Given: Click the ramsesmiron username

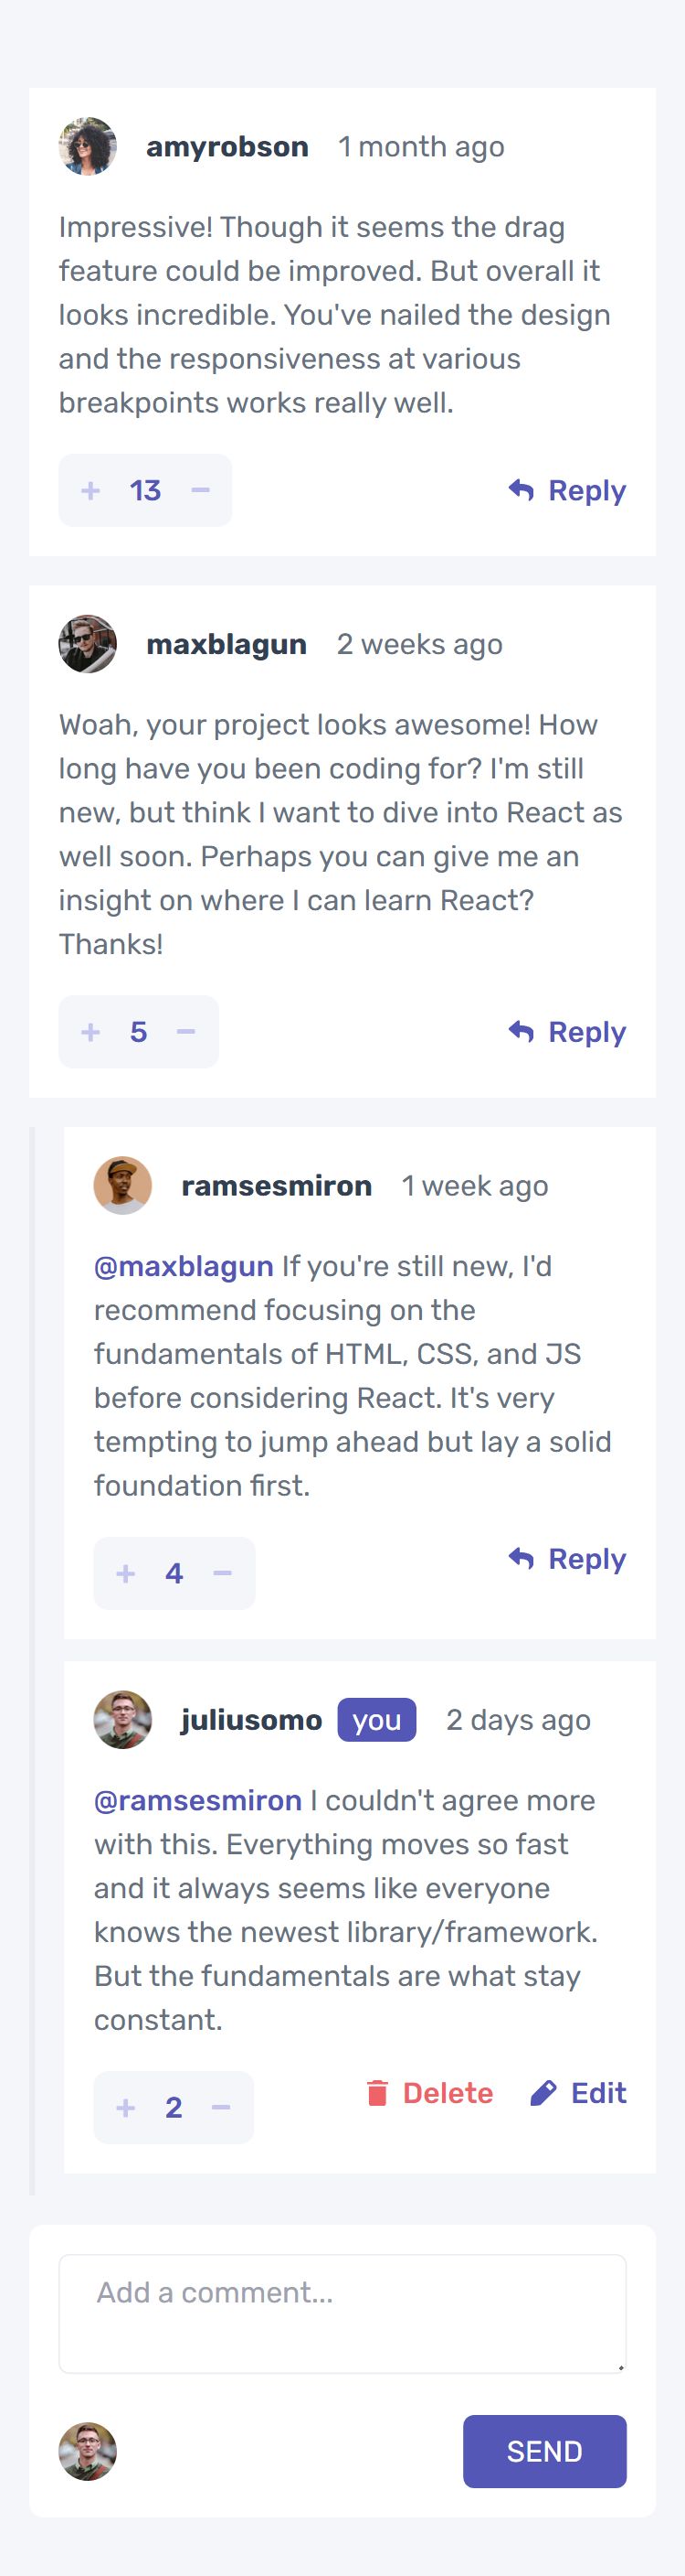Looking at the screenshot, I should pos(277,1185).
